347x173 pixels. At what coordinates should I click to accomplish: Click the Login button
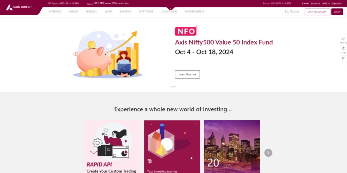pos(337,12)
